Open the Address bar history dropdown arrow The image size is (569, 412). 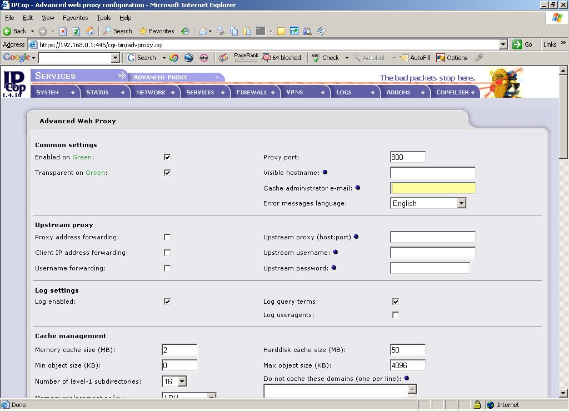503,44
